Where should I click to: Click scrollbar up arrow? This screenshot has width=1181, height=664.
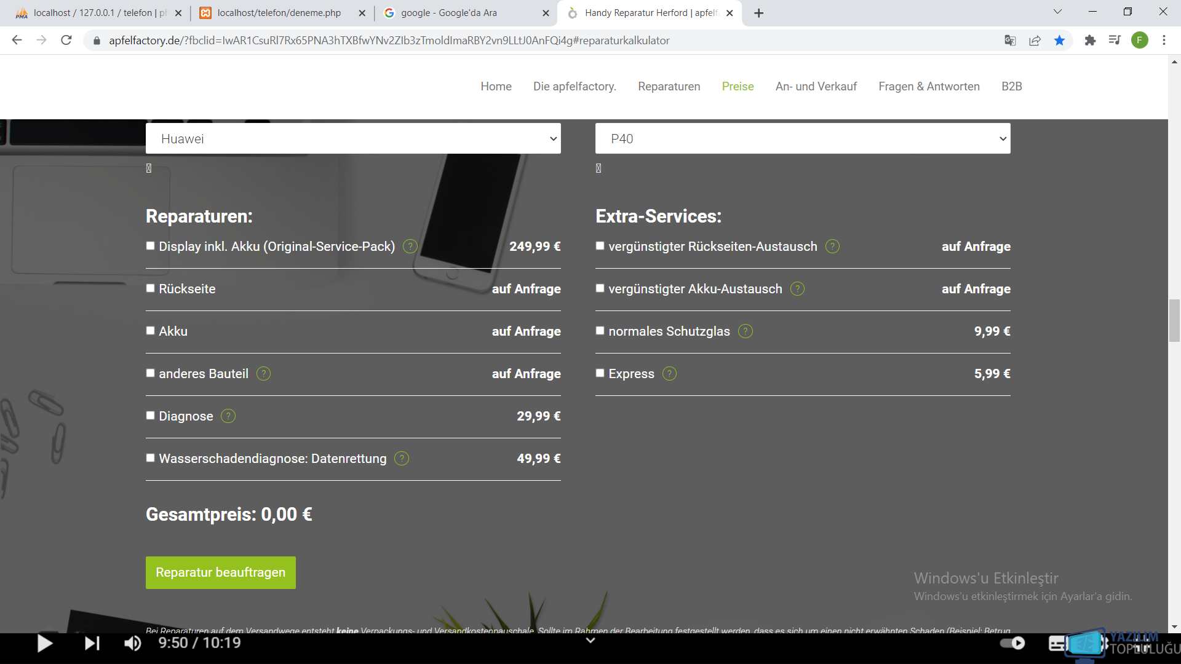click(1174, 61)
